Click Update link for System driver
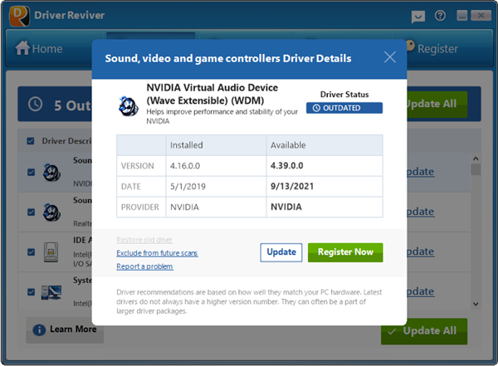Viewport: 498px width, 366px height. [x=421, y=291]
